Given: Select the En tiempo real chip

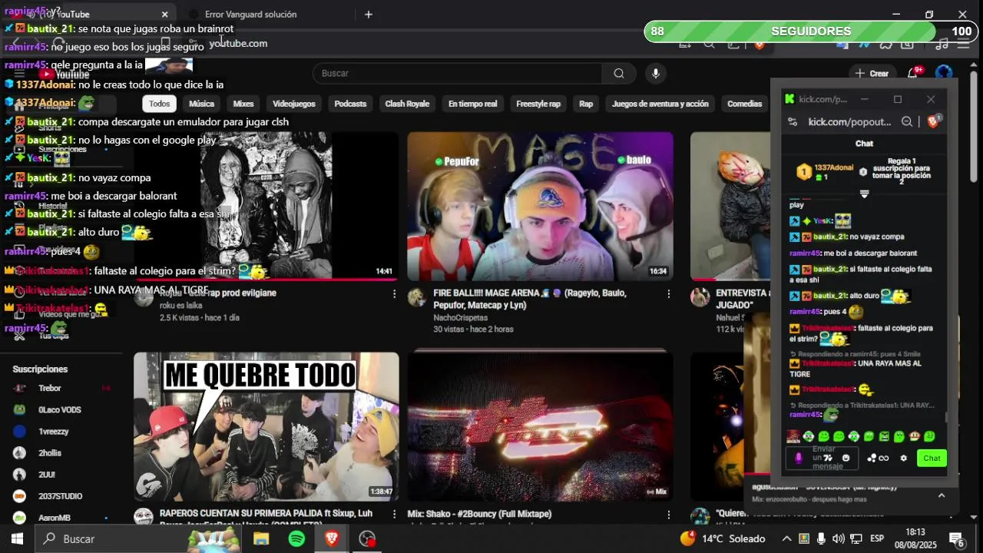Looking at the screenshot, I should point(472,104).
